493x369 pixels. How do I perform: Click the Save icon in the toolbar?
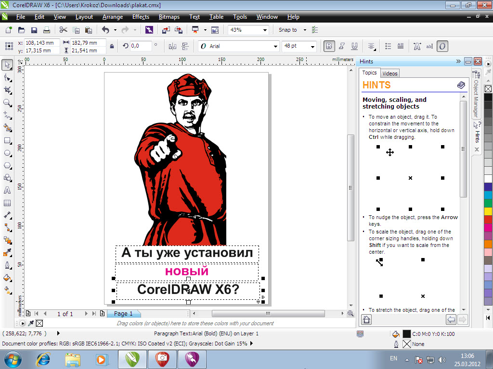click(34, 30)
